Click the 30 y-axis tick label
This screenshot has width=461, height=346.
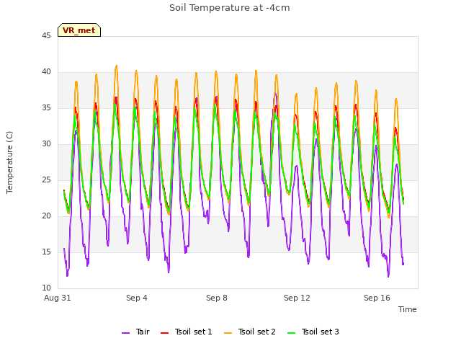coord(46,144)
